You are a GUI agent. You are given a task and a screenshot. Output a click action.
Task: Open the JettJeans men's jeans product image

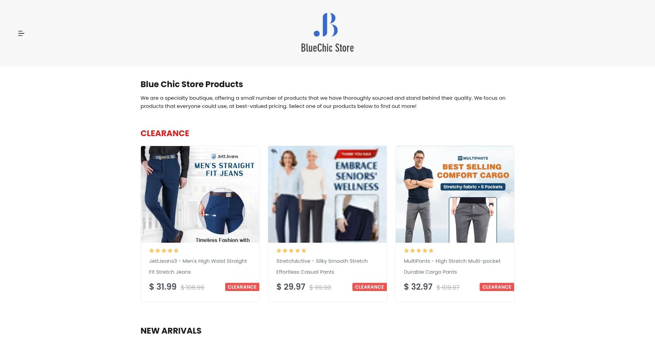[200, 194]
